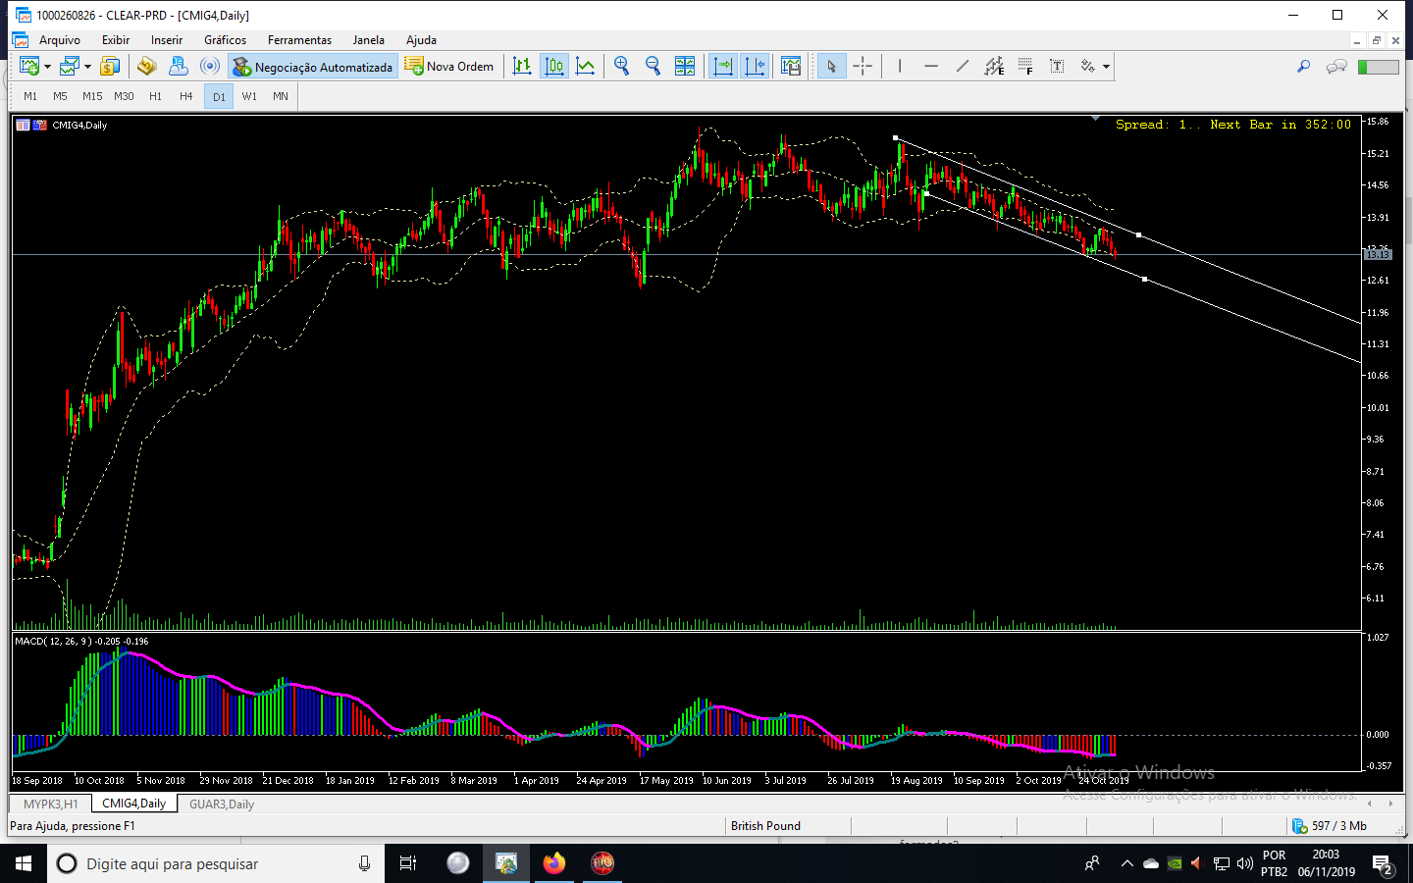Switch to the GUAR3,Daily chart tab
The width and height of the screenshot is (1413, 883).
(x=222, y=804)
